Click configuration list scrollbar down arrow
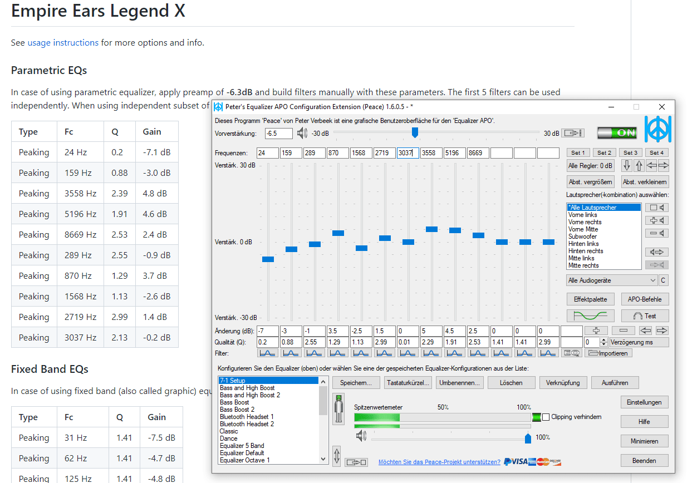The height and width of the screenshot is (483, 697). point(323,460)
